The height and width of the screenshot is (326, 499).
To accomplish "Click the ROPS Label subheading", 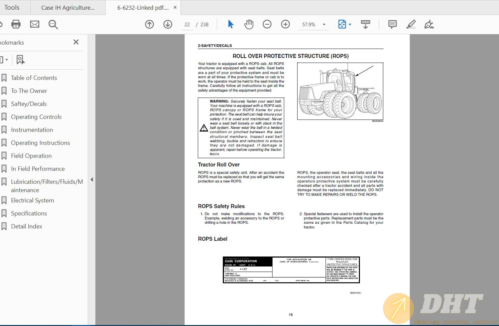I will 212,239.
